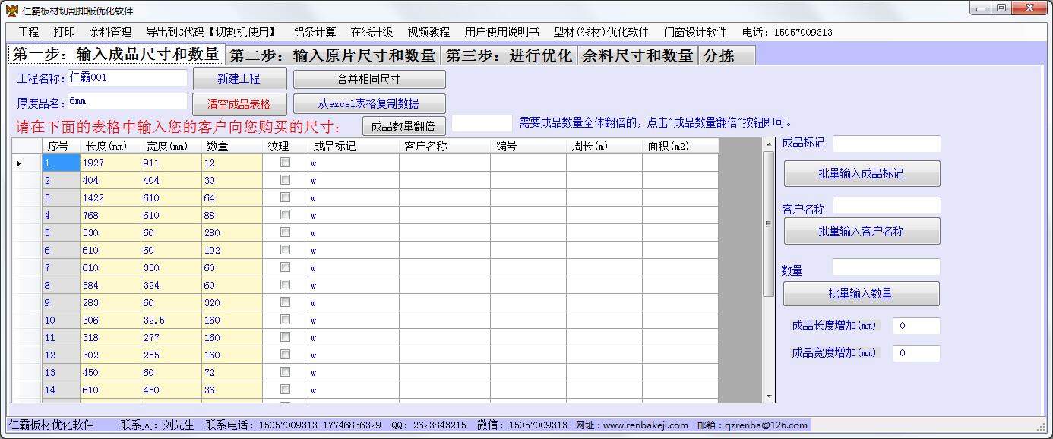
Task: Open the 门窗设计软件 menu
Action: click(x=695, y=32)
